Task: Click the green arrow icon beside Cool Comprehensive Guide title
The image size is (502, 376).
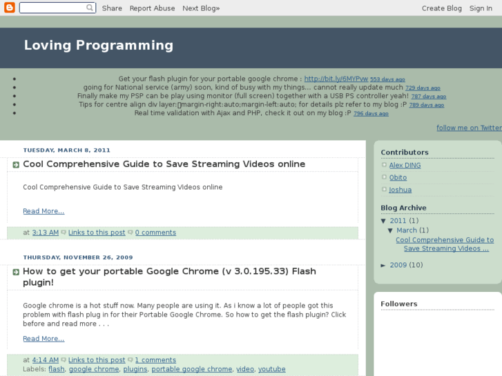Action: [16, 165]
